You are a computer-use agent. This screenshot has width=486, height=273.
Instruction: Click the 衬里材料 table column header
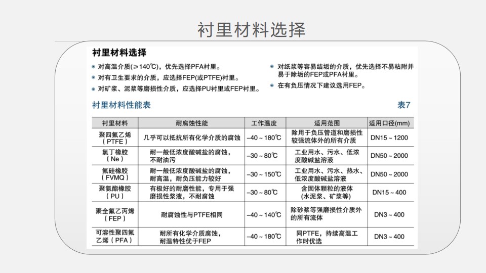coord(114,123)
